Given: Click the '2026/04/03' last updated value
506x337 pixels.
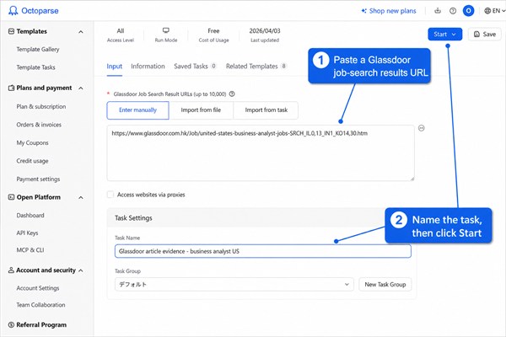Looking at the screenshot, I should [x=265, y=31].
